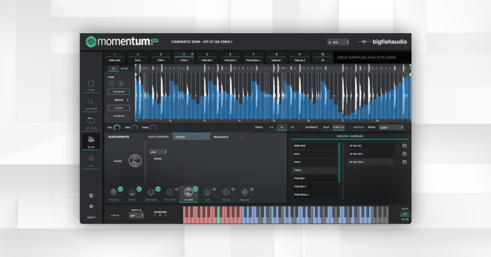Image resolution: width=491 pixels, height=257 pixels.
Task: Click the Clear button
Action: pyautogui.click(x=119, y=108)
